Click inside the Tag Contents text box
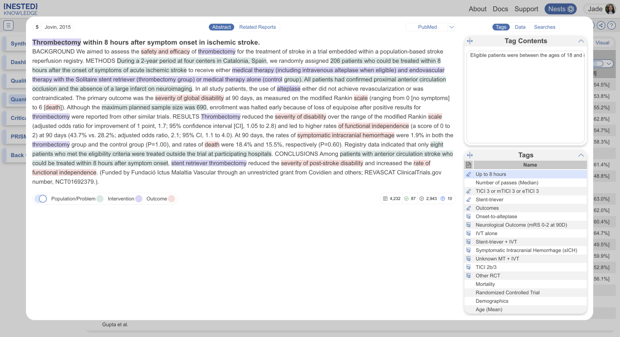620x337 pixels. pyautogui.click(x=526, y=97)
